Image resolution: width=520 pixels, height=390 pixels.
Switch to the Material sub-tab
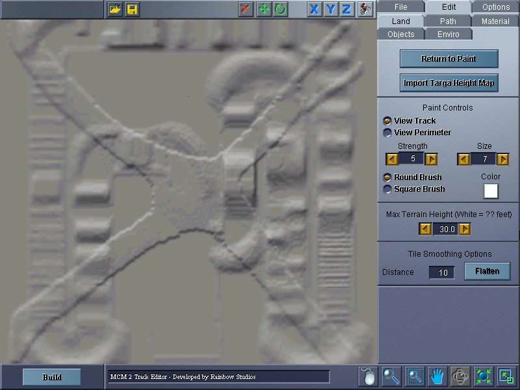[495, 21]
